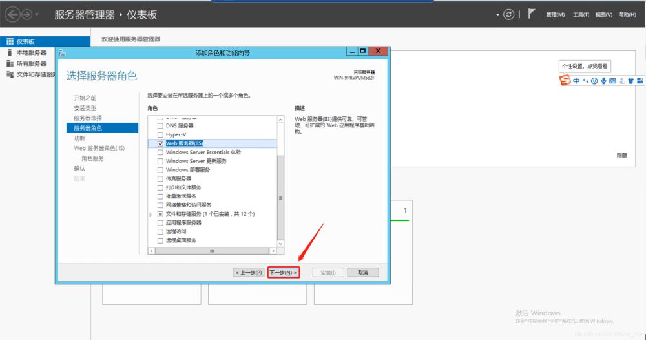Click the Sogou user account icon
Viewport: 646px width, 340px height.
[621, 81]
